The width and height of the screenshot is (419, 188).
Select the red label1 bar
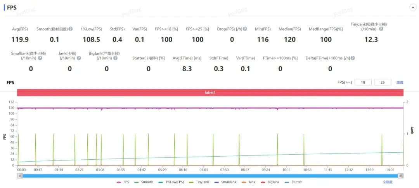210,92
